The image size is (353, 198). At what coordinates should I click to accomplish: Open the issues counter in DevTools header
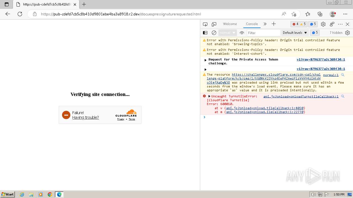[x=313, y=24]
